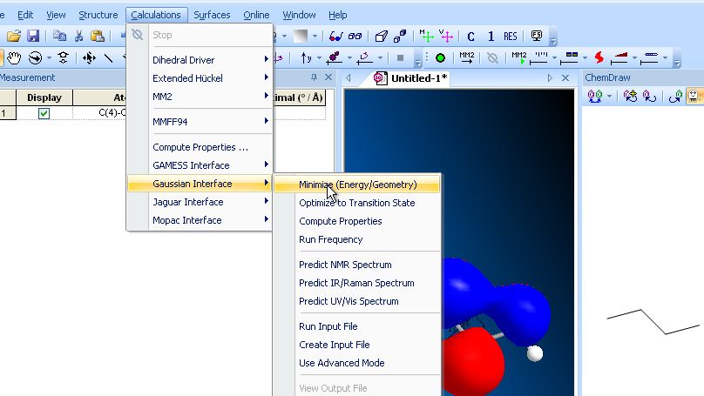Open the Online menu
Viewport: 704px width, 396px height.
256,15
